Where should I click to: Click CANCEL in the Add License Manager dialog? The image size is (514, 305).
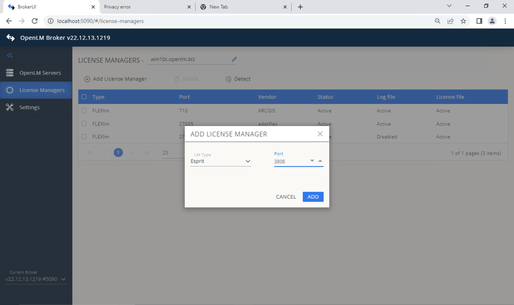point(286,197)
